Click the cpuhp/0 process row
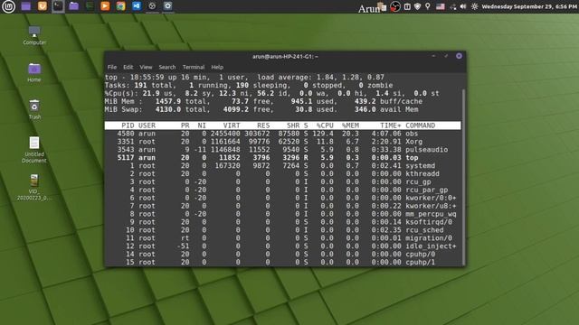579x325 pixels. tap(282, 254)
